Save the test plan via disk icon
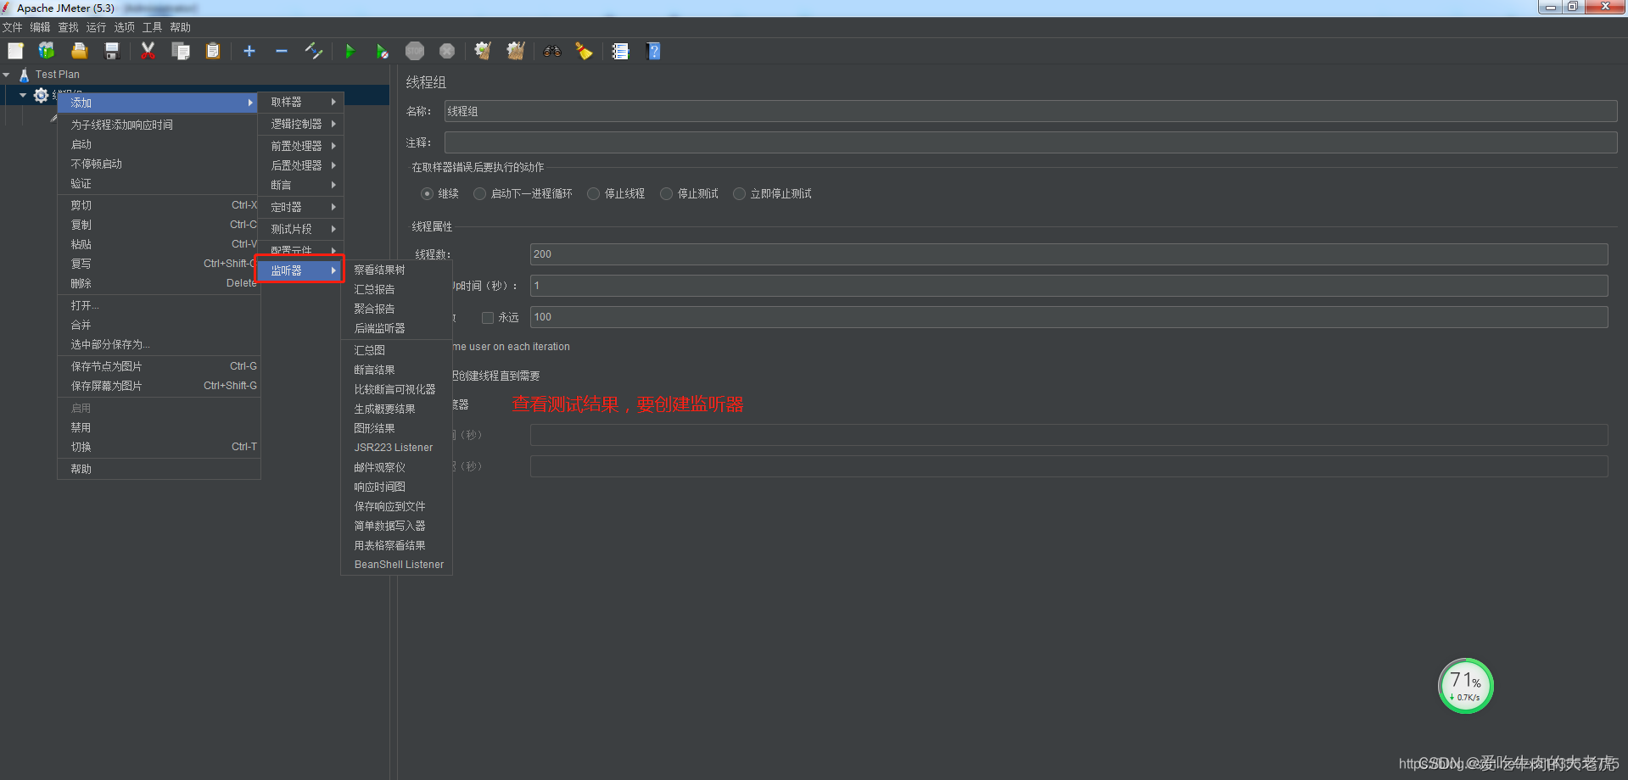 click(111, 51)
